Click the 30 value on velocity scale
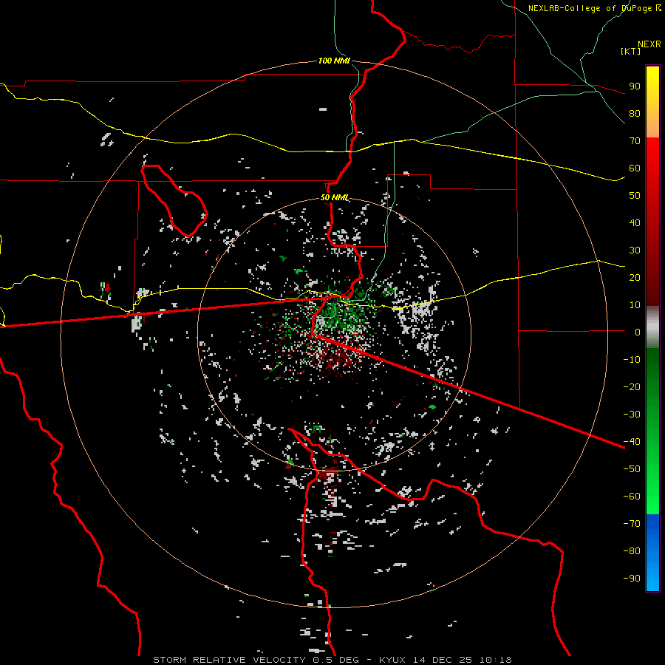665x665 pixels. click(635, 250)
